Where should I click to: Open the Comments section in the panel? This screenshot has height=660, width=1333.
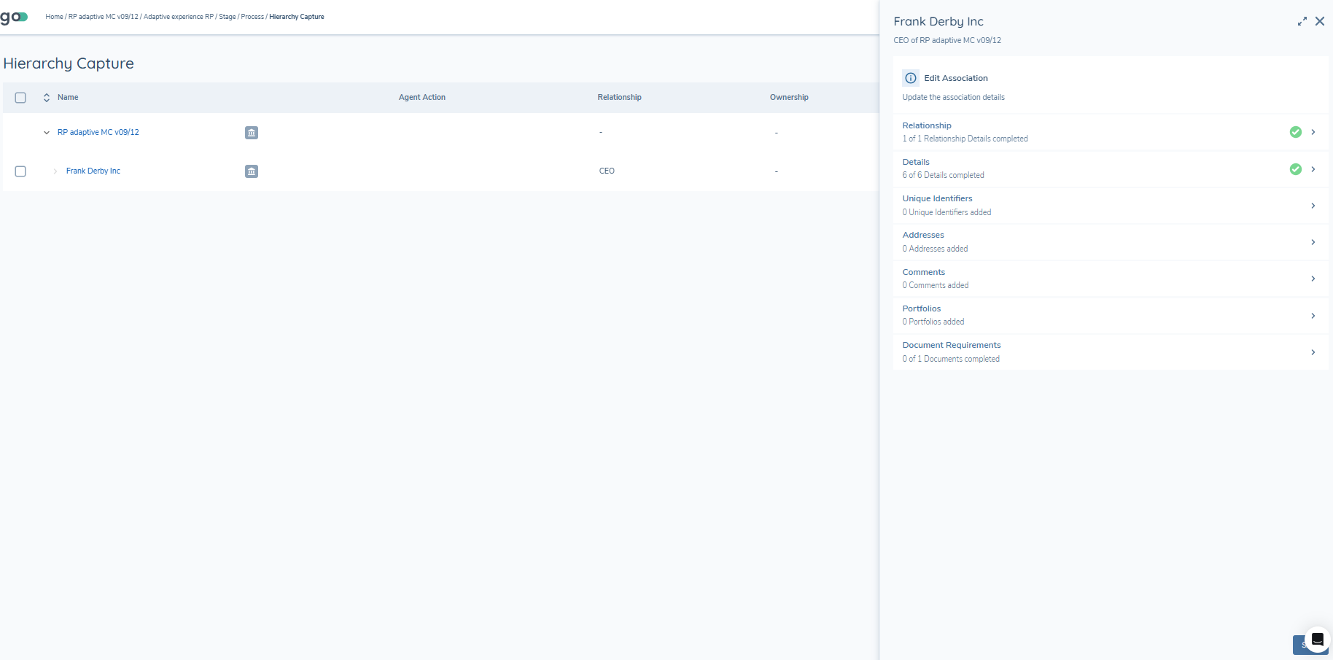click(x=923, y=272)
